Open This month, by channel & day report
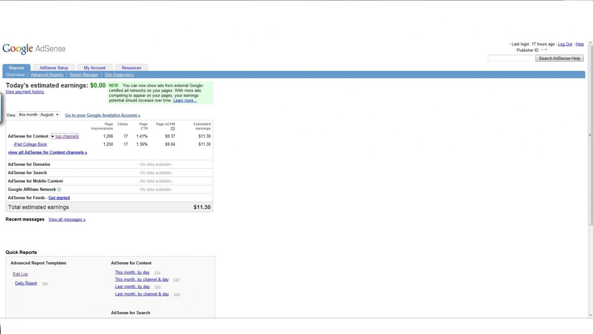 pos(142,280)
